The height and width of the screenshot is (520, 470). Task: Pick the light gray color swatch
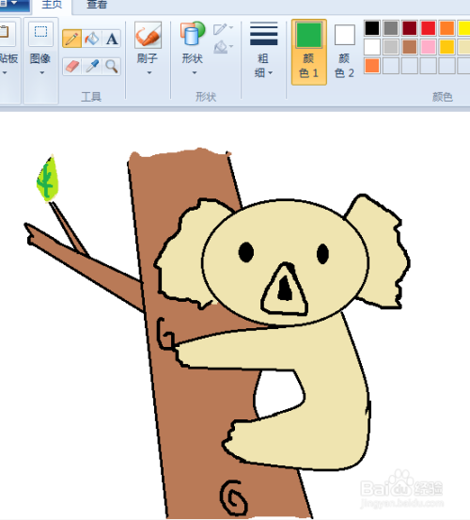(391, 47)
